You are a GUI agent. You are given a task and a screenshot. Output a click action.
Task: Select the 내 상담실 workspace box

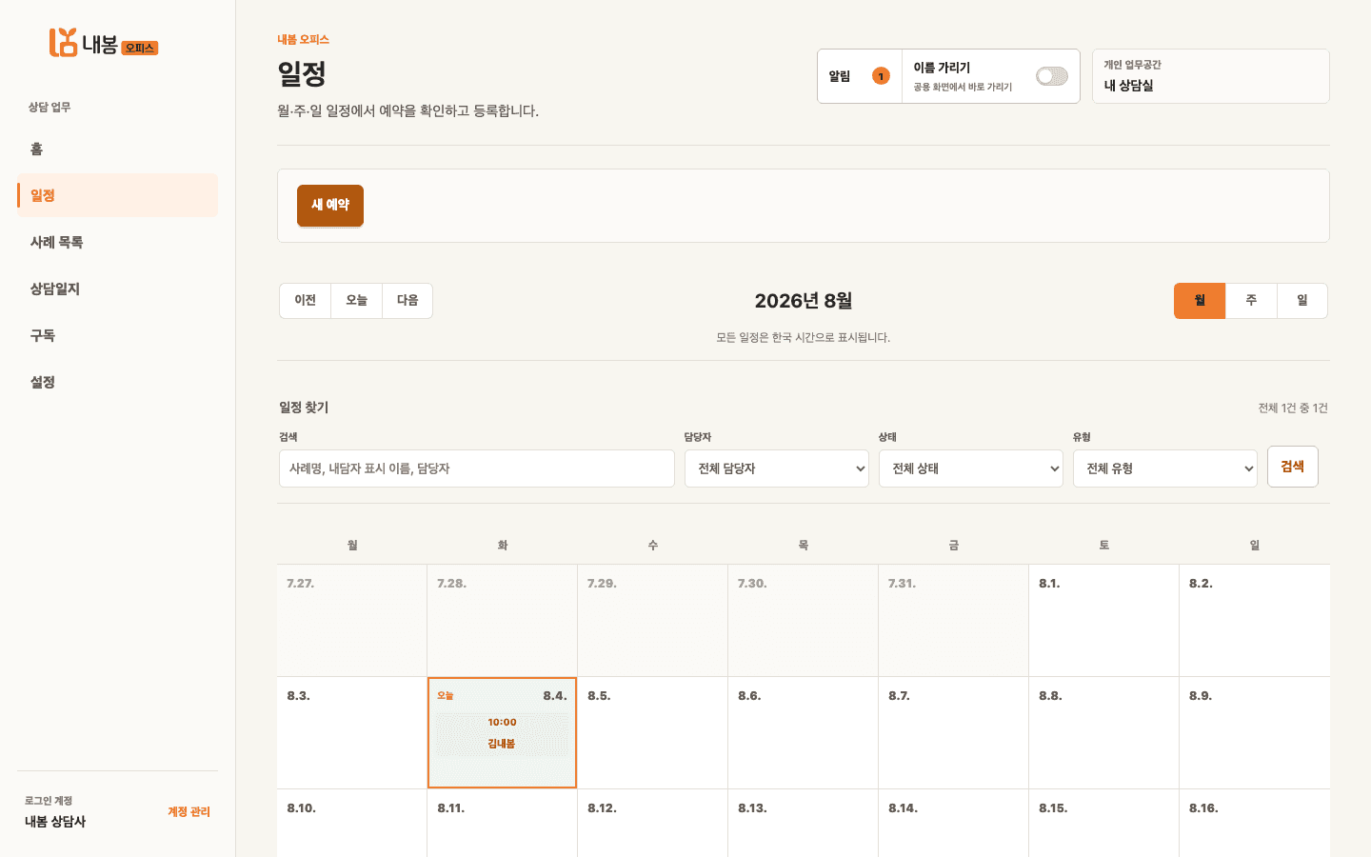pos(1211,76)
